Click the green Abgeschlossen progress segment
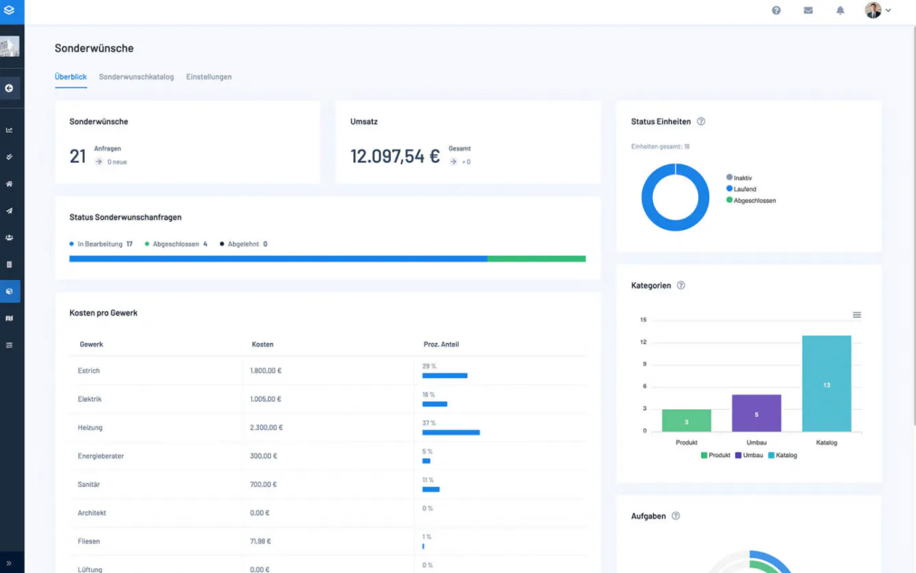Viewport: 916px width, 573px height. click(x=537, y=259)
